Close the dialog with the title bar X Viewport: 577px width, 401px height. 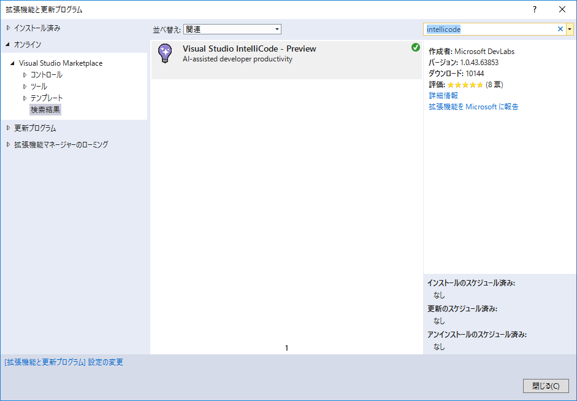tap(562, 10)
